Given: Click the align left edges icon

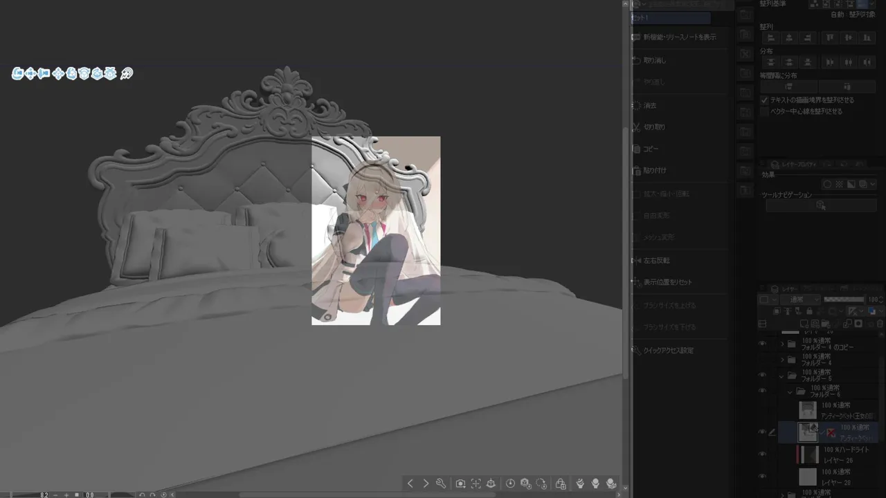Looking at the screenshot, I should click(x=770, y=38).
